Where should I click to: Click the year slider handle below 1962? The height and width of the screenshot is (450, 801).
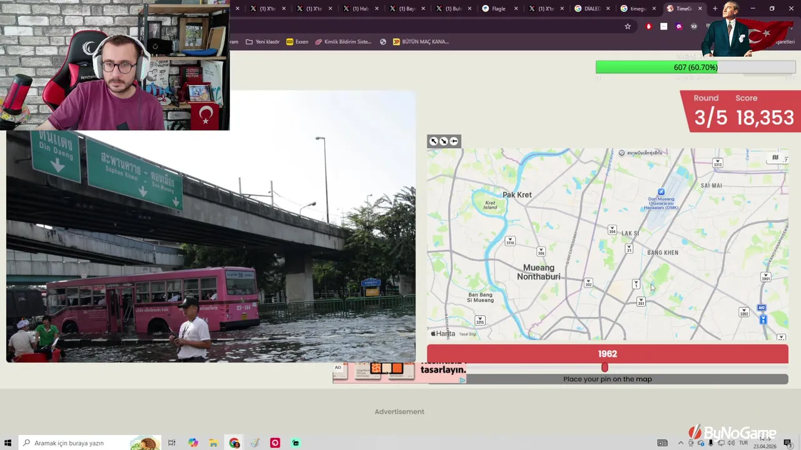pyautogui.click(x=605, y=367)
